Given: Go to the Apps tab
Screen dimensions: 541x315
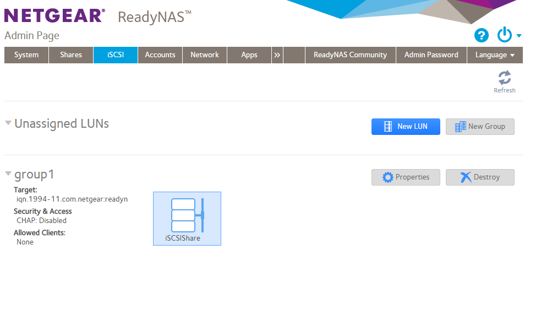Looking at the screenshot, I should click(249, 55).
